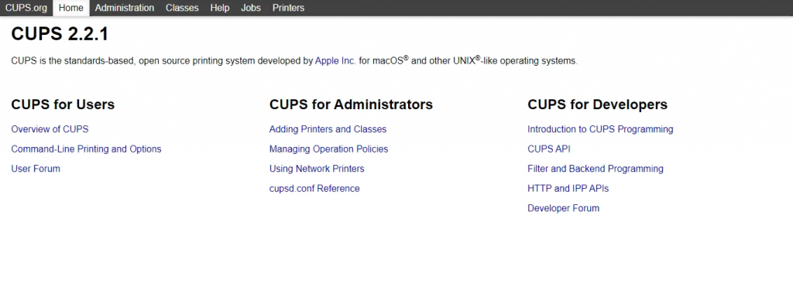This screenshot has height=291, width=793.
Task: Follow the Apple Inc. link
Action: point(335,61)
